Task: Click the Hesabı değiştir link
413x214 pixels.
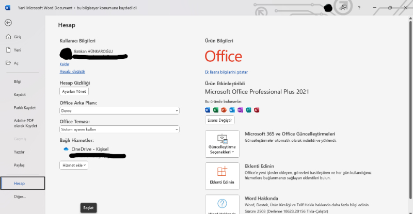Action: pyautogui.click(x=72, y=71)
